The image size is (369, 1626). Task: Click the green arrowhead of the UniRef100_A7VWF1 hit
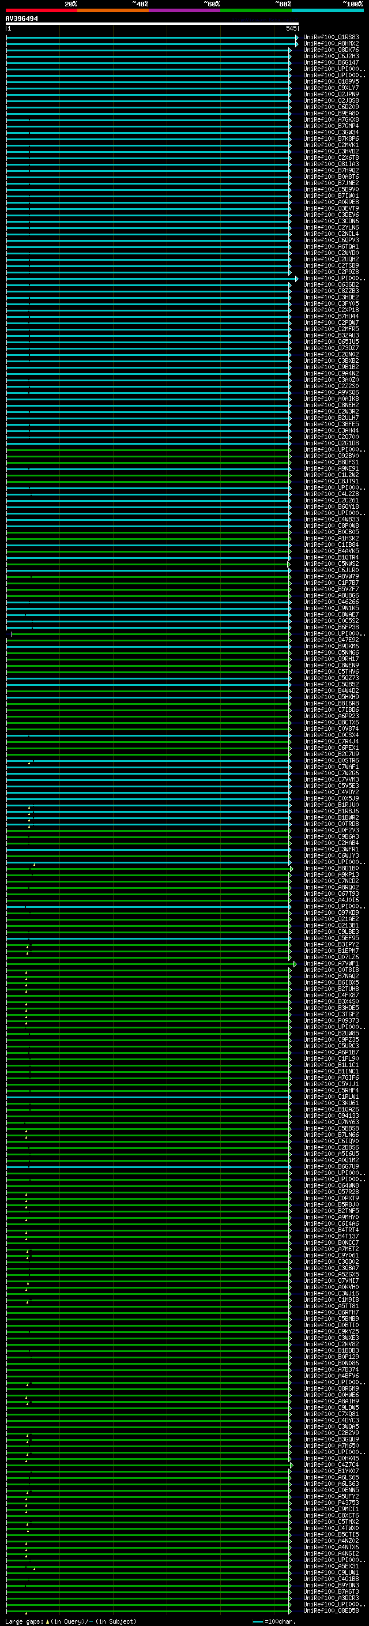[295, 964]
